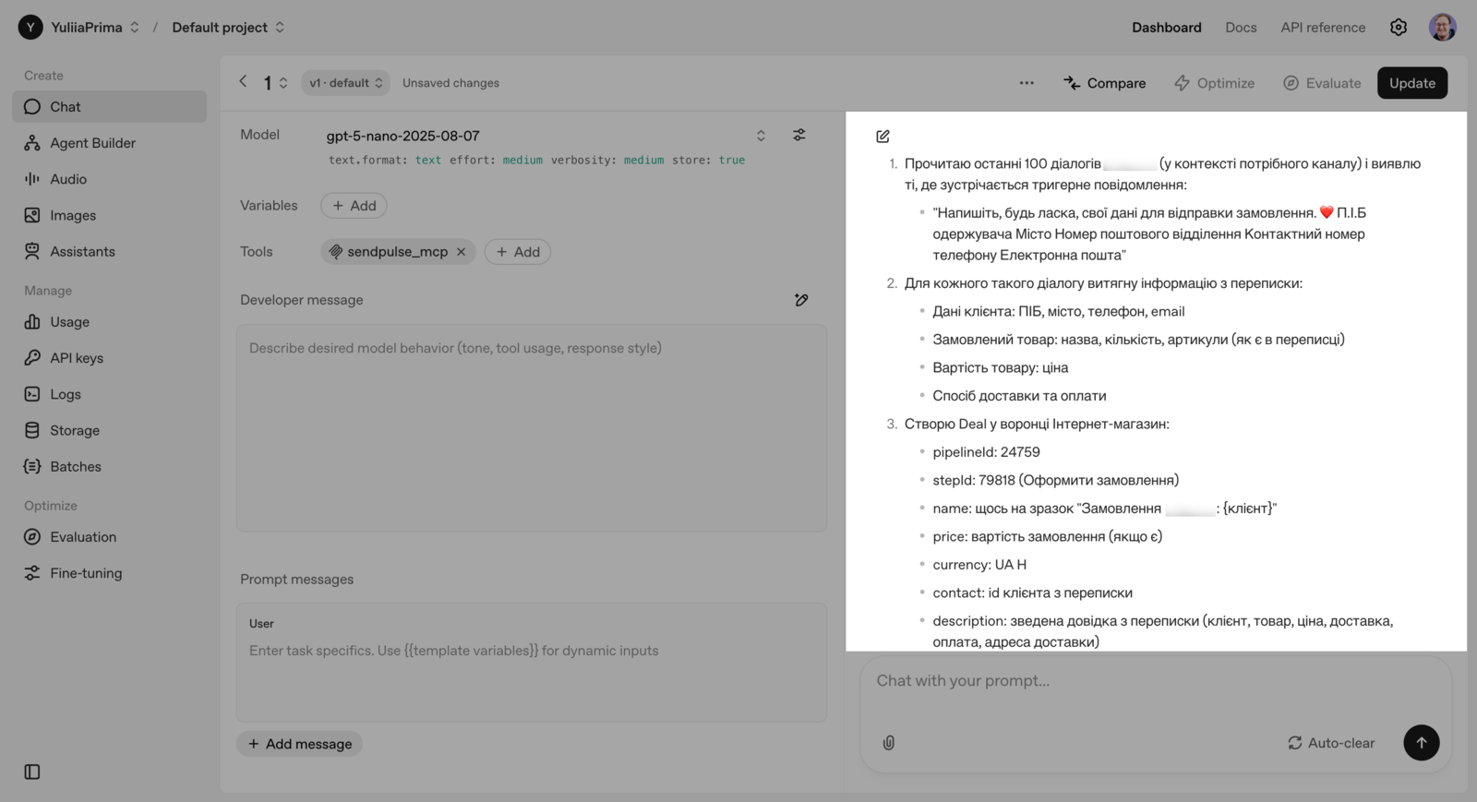Open the API reference link
Screen dimensions: 1477x802
pos(1323,28)
